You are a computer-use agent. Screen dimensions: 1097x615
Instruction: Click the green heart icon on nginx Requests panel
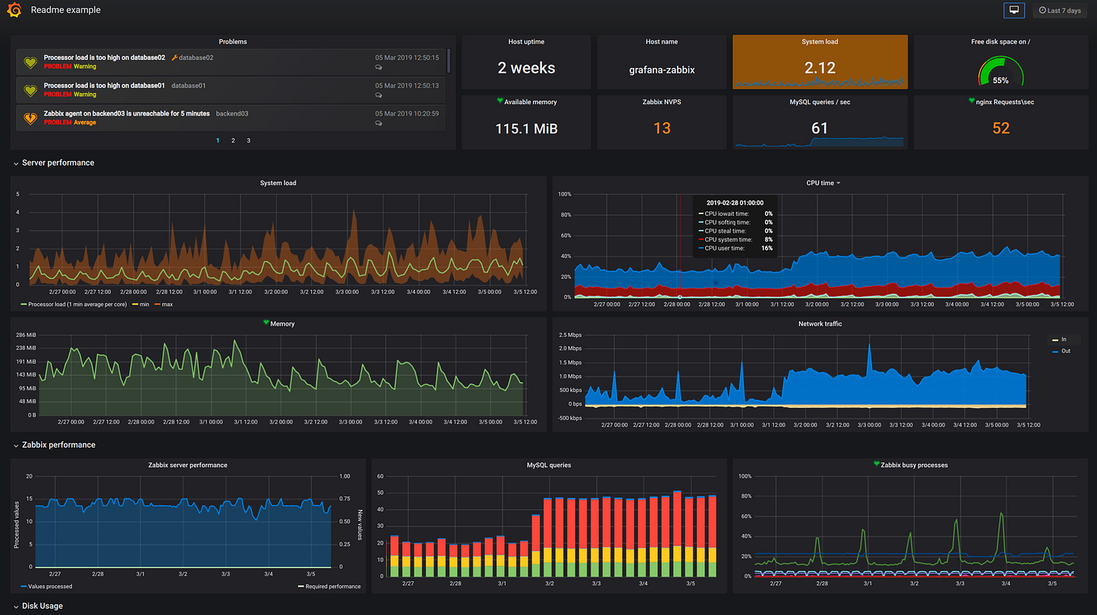point(972,101)
